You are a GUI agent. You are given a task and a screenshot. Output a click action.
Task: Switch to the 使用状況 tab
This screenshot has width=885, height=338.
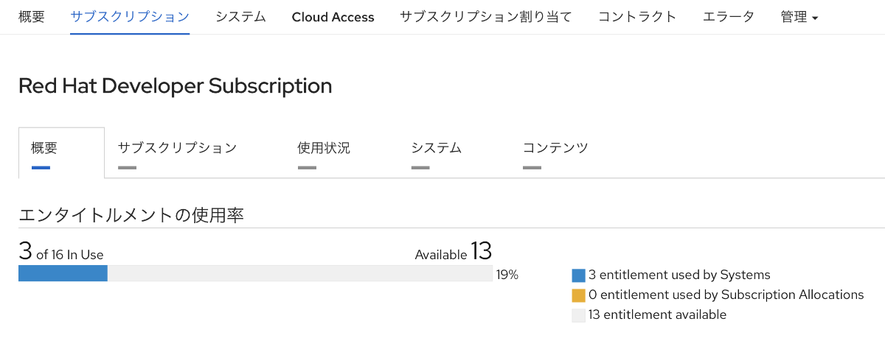pos(324,148)
